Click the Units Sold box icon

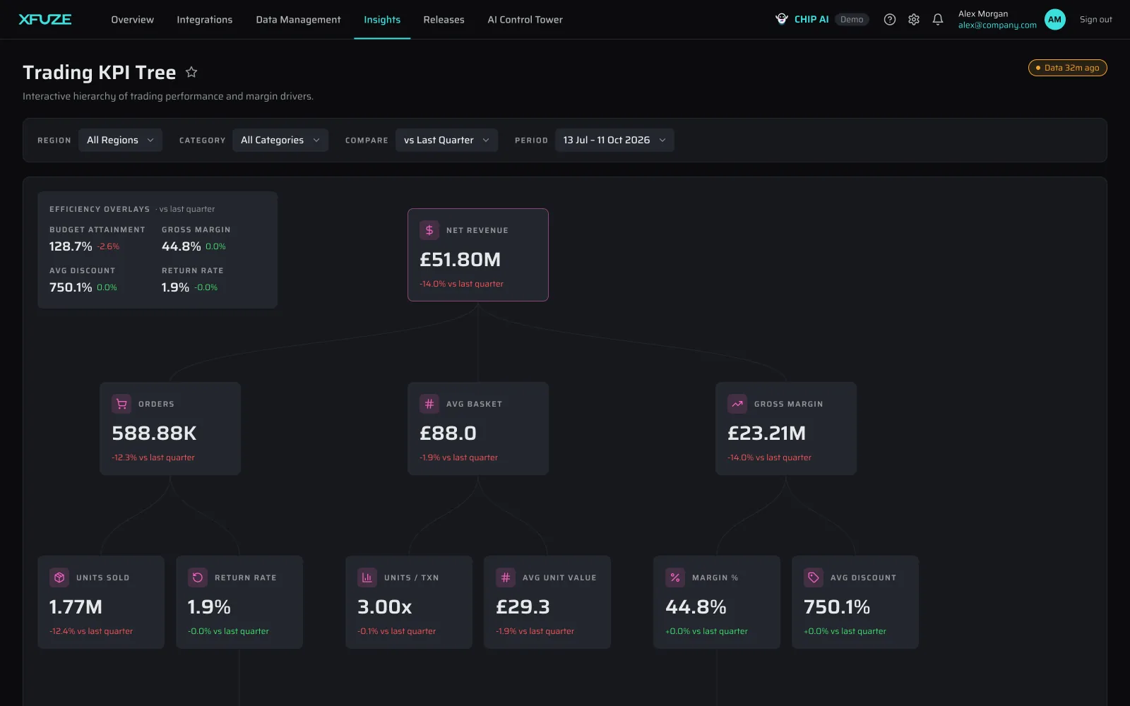(59, 578)
